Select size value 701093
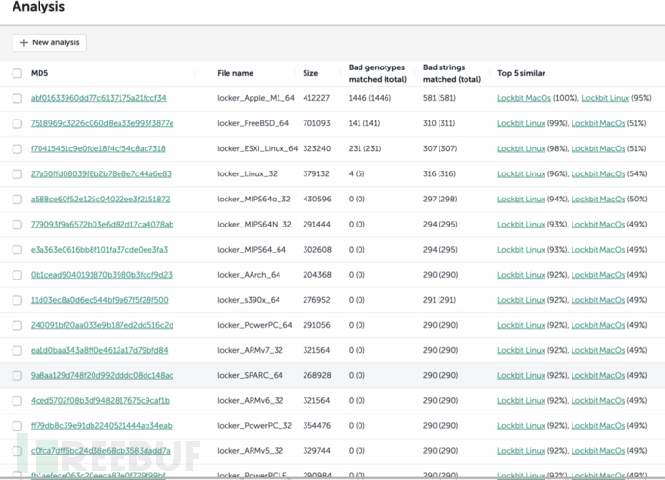 (x=316, y=123)
